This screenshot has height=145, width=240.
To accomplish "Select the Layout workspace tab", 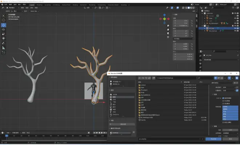I will tap(32, 5).
